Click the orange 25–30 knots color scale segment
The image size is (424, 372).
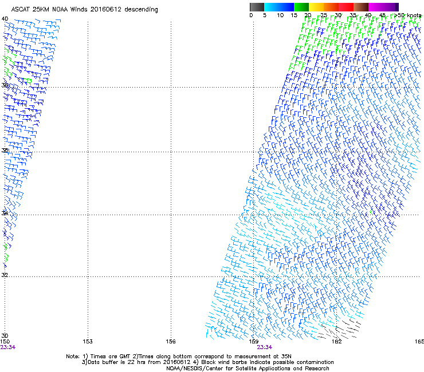click(x=331, y=7)
